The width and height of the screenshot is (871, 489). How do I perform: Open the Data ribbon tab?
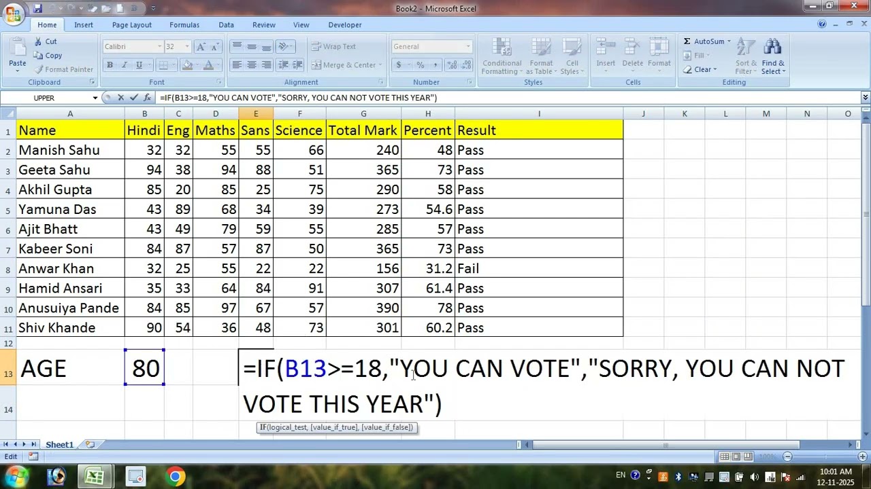[x=227, y=25]
